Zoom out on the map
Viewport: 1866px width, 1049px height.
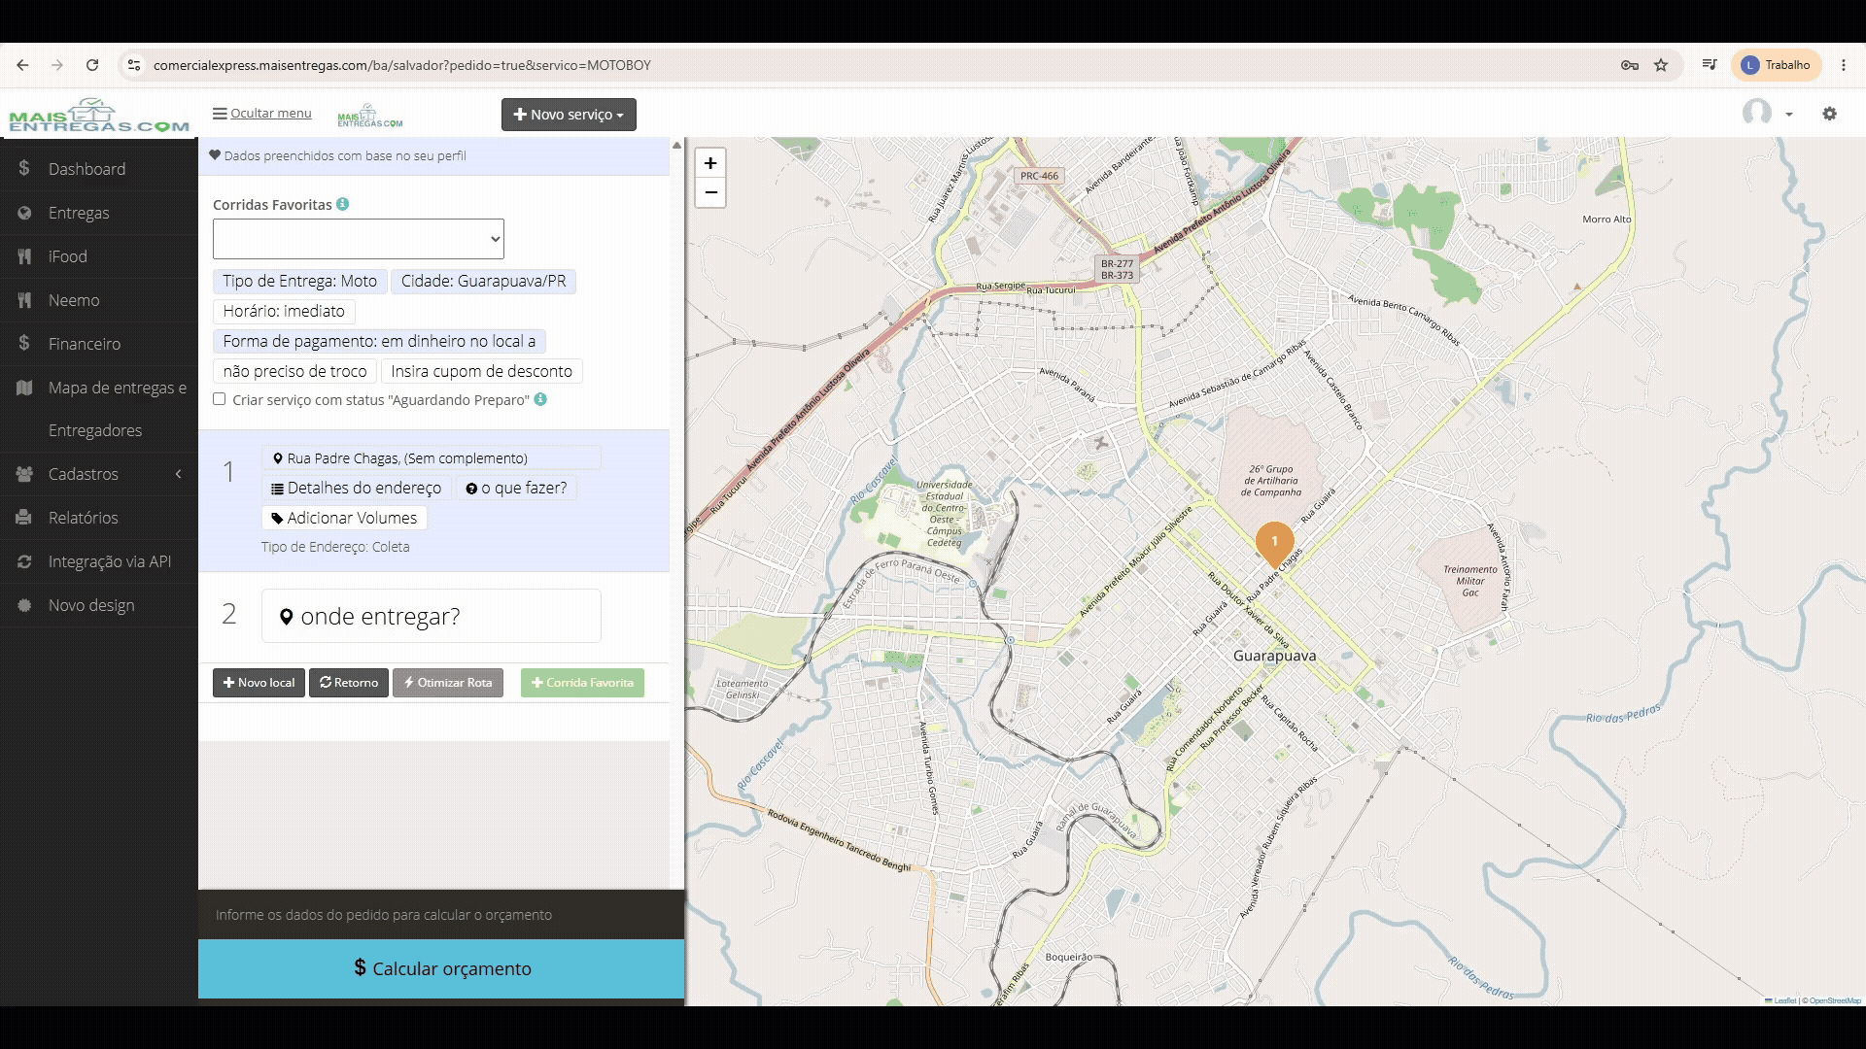710,192
